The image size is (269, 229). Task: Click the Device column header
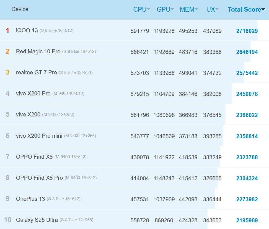[x=20, y=9]
